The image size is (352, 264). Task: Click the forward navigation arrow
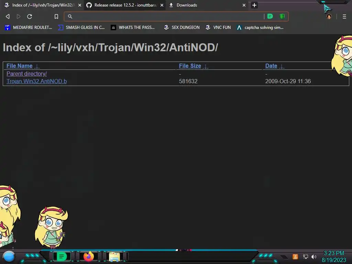[x=19, y=16]
